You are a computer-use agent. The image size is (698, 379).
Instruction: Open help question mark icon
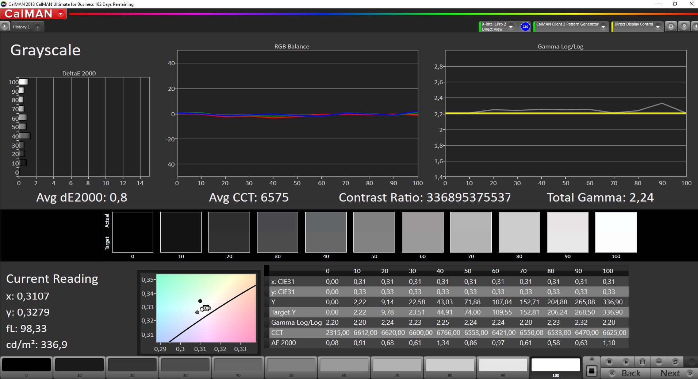684,27
